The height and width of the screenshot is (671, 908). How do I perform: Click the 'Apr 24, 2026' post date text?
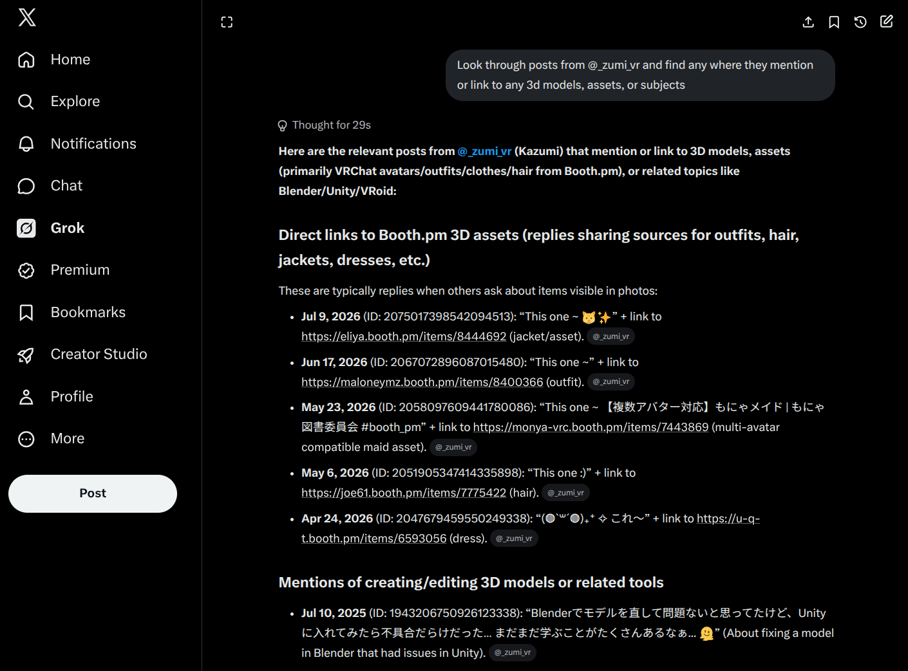[337, 519]
